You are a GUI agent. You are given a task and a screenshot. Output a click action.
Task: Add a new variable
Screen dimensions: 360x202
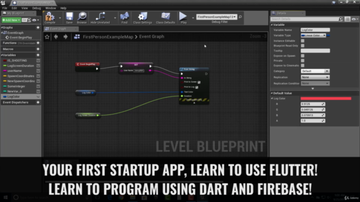tap(38, 55)
